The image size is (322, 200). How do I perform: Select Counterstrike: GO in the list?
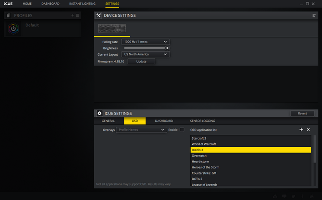click(x=250, y=173)
